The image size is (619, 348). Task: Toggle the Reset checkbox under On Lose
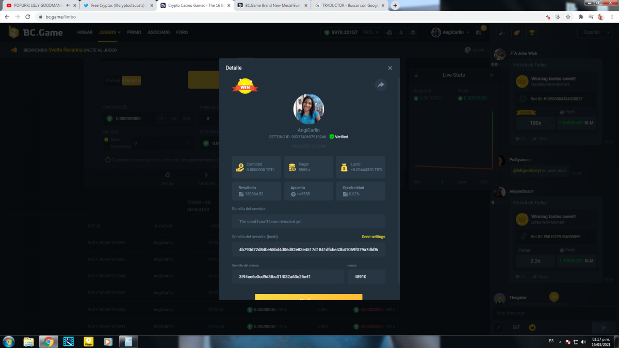107,139
